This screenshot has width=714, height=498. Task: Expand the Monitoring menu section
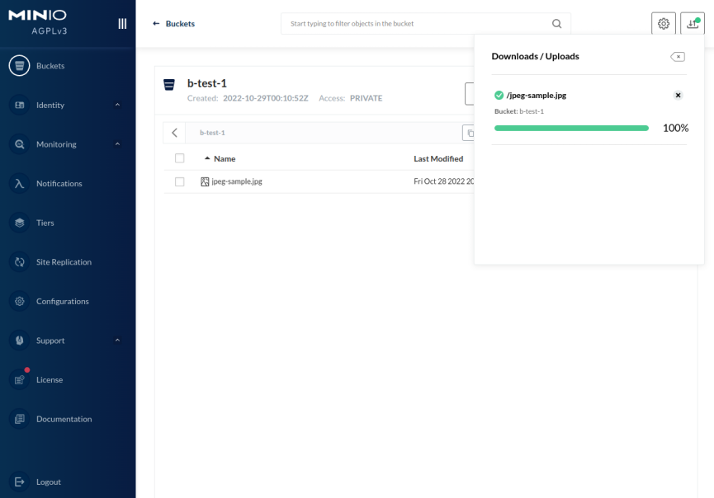116,144
